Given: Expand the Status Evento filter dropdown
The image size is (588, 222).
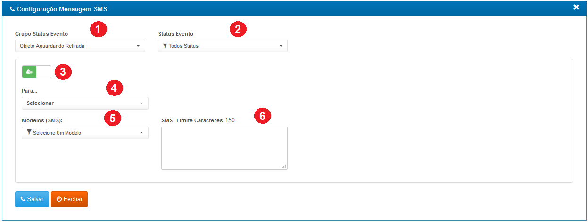Looking at the screenshot, I should (223, 46).
